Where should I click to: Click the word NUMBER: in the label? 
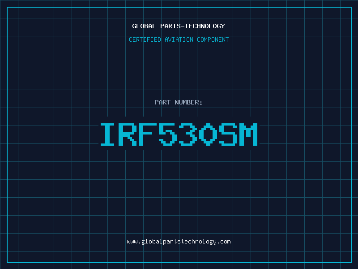[189, 102]
